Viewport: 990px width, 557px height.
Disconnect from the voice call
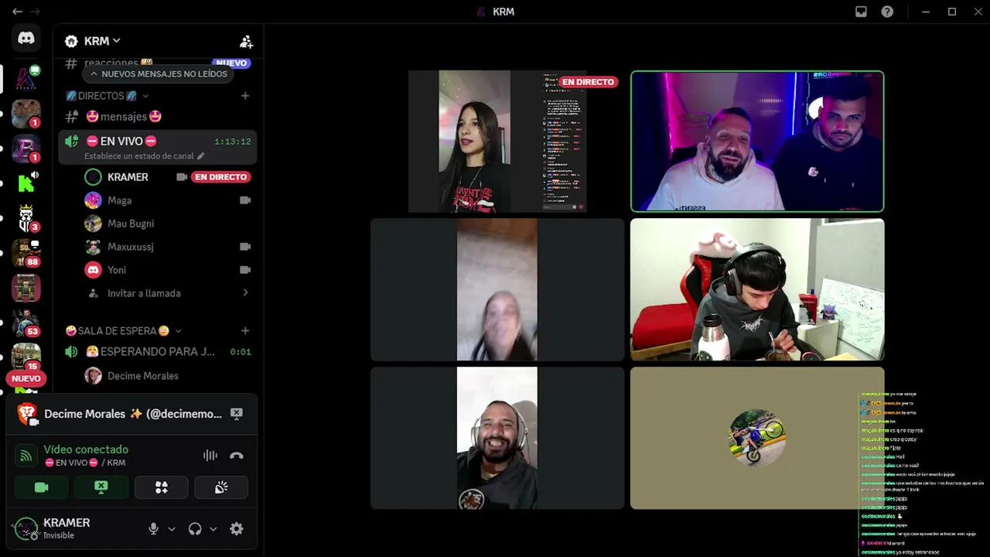click(237, 456)
